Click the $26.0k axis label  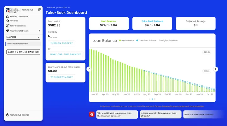(x=207, y=52)
